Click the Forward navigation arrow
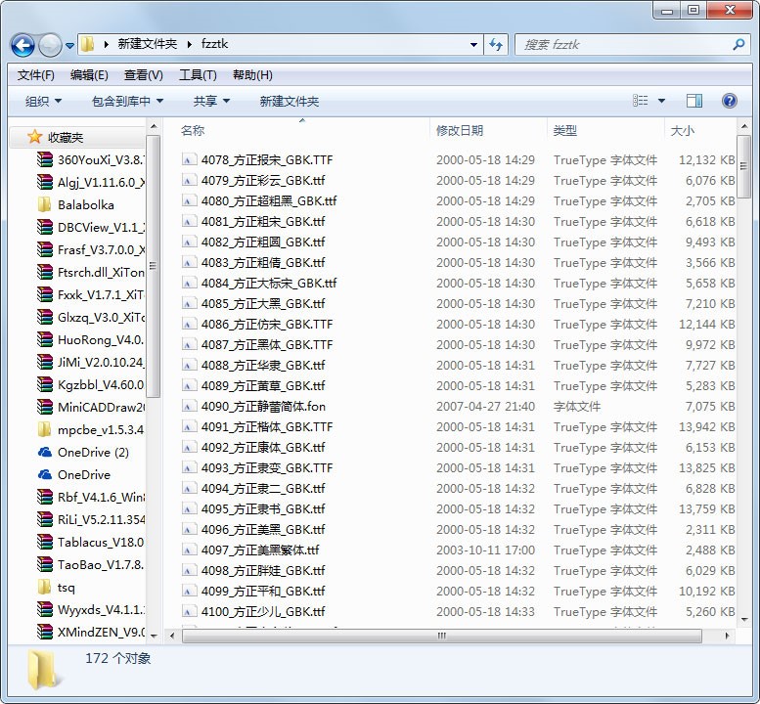Screen dimensions: 760x704 coord(50,46)
